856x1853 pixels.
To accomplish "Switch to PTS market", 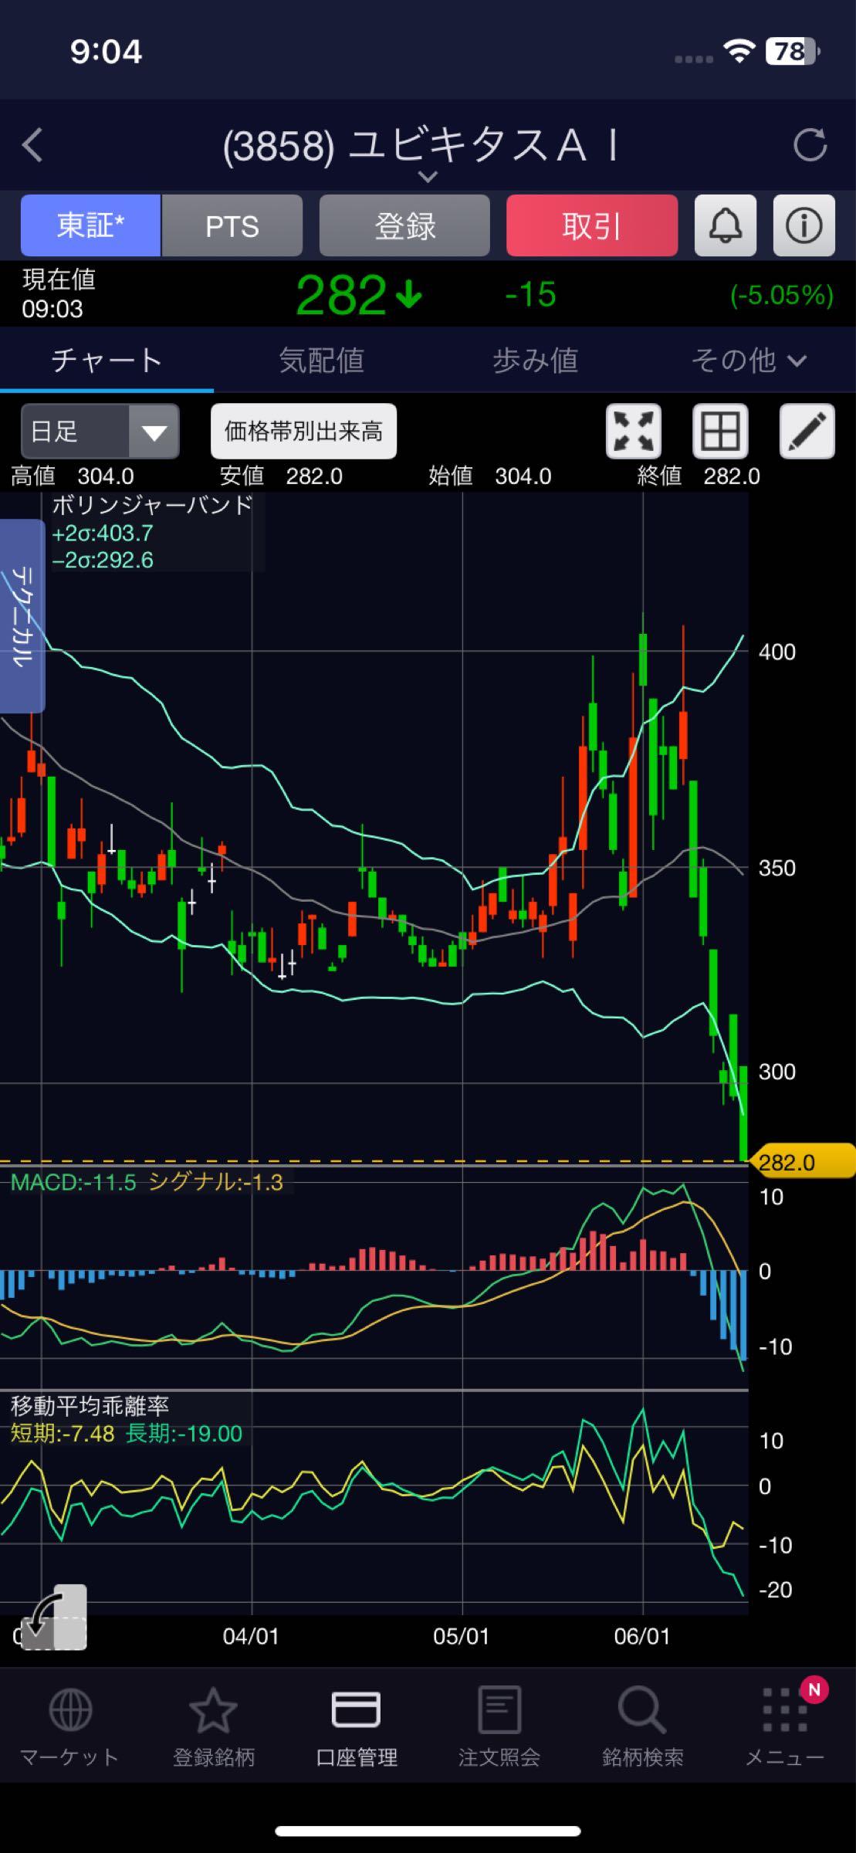I will [x=232, y=225].
